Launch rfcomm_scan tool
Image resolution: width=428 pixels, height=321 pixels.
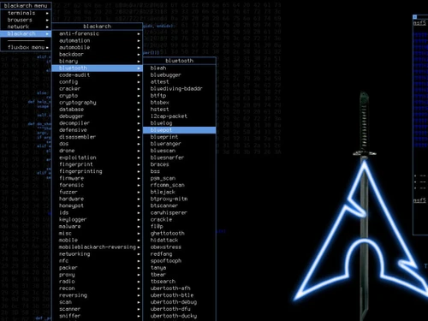point(179,185)
